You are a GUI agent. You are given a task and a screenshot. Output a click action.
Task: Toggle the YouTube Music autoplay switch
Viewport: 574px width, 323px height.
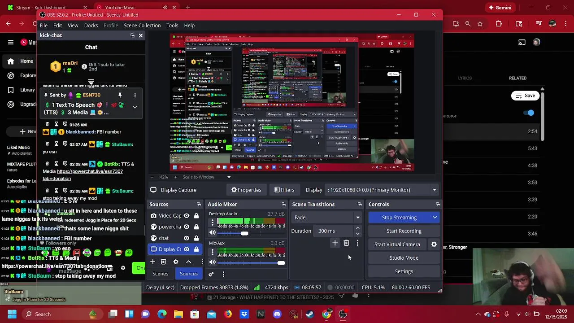pos(529,113)
